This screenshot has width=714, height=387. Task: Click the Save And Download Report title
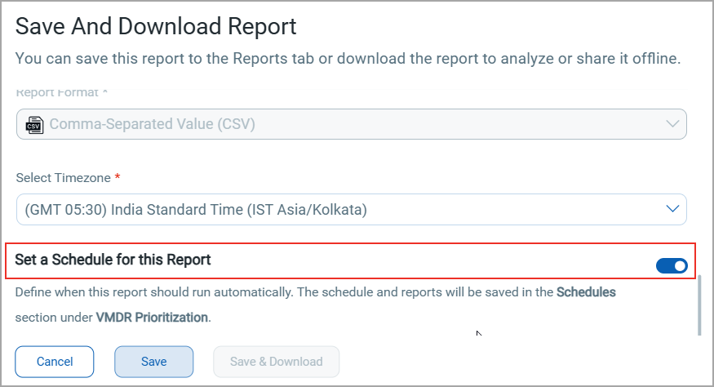156,26
